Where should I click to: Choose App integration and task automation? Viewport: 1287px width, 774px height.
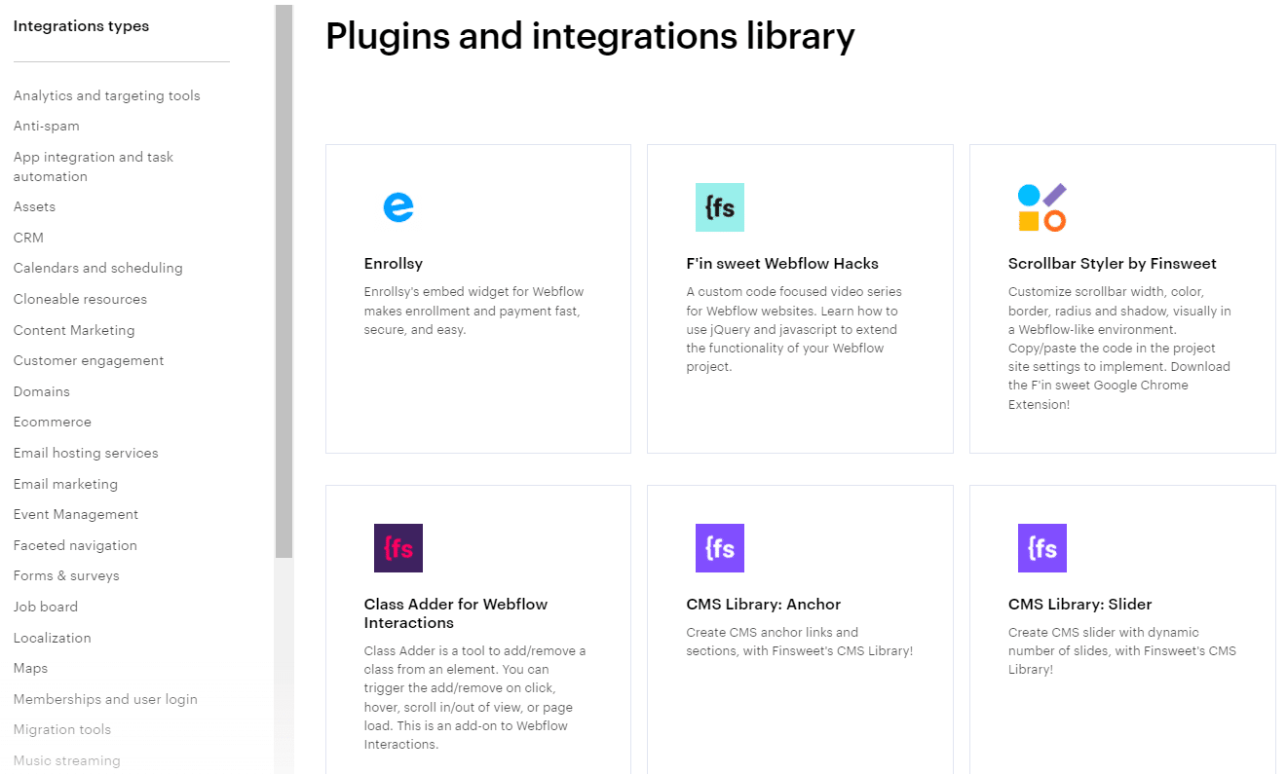pos(94,166)
